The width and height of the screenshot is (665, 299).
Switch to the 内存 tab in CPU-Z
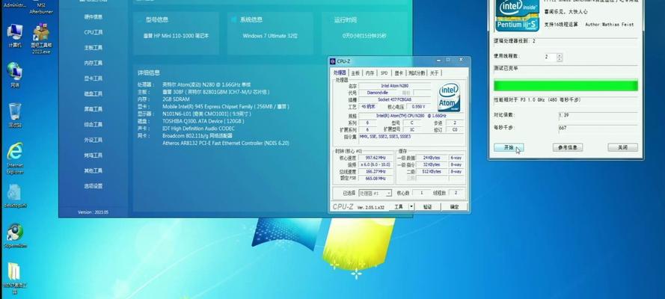click(x=370, y=73)
